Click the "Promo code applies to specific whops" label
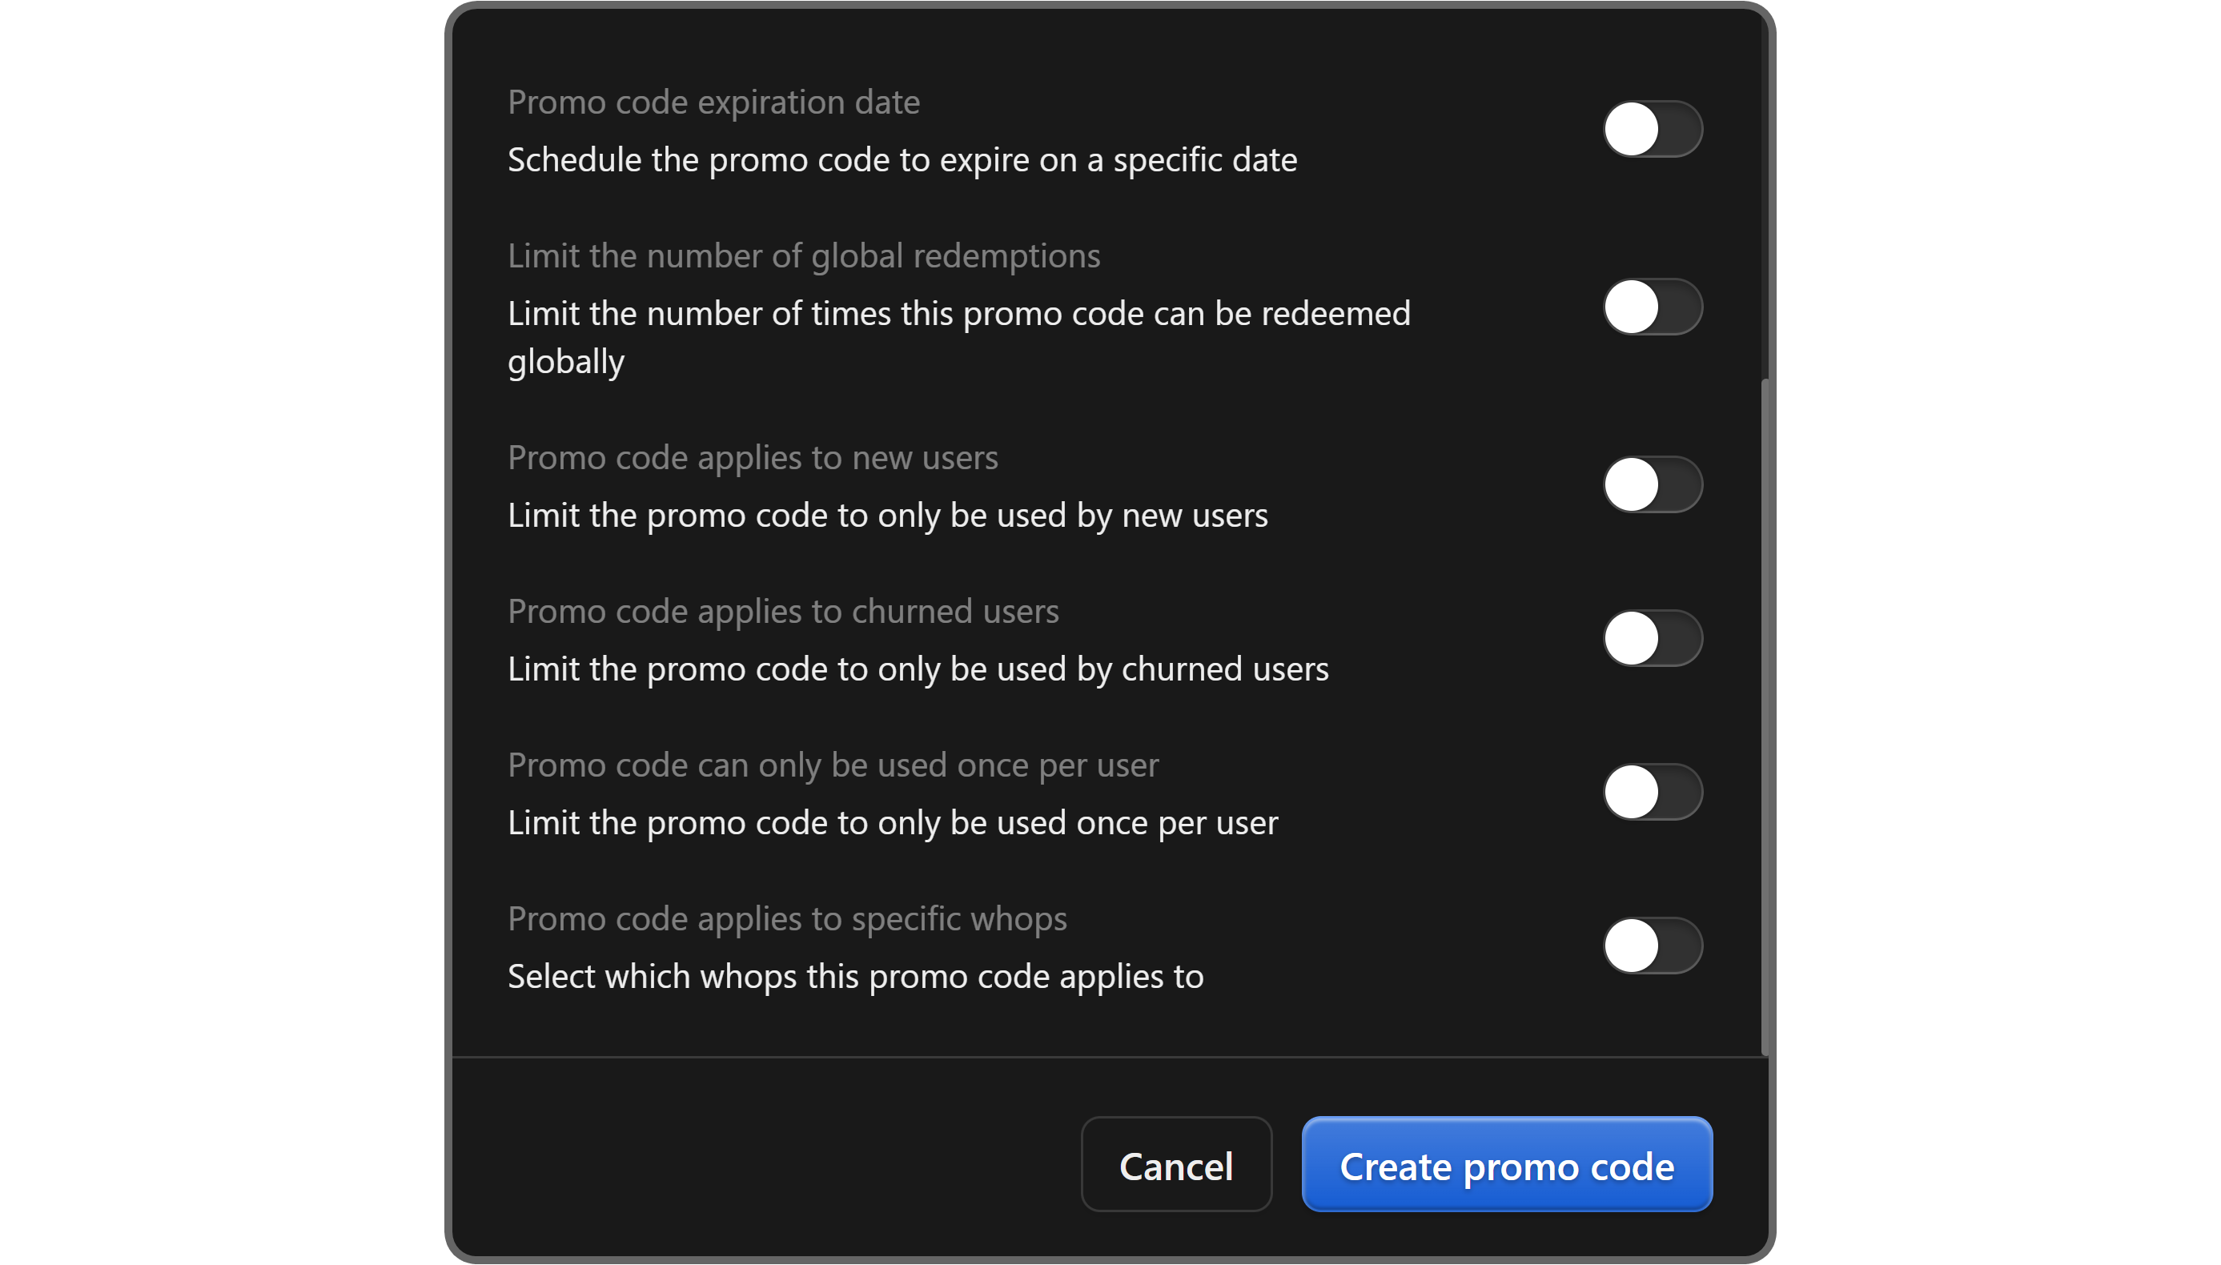2221x1265 pixels. 787,919
